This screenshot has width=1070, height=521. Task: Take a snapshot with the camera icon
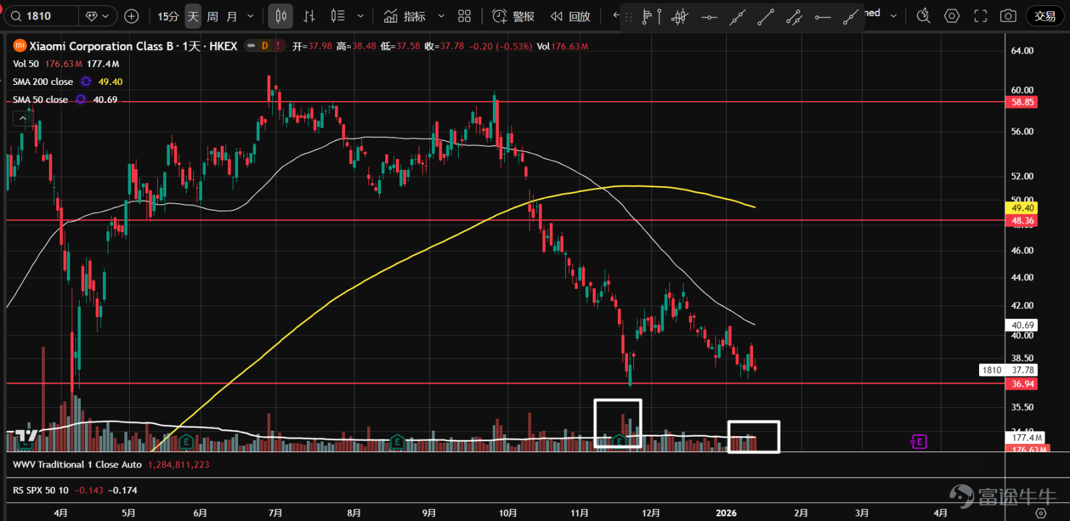click(x=1008, y=16)
